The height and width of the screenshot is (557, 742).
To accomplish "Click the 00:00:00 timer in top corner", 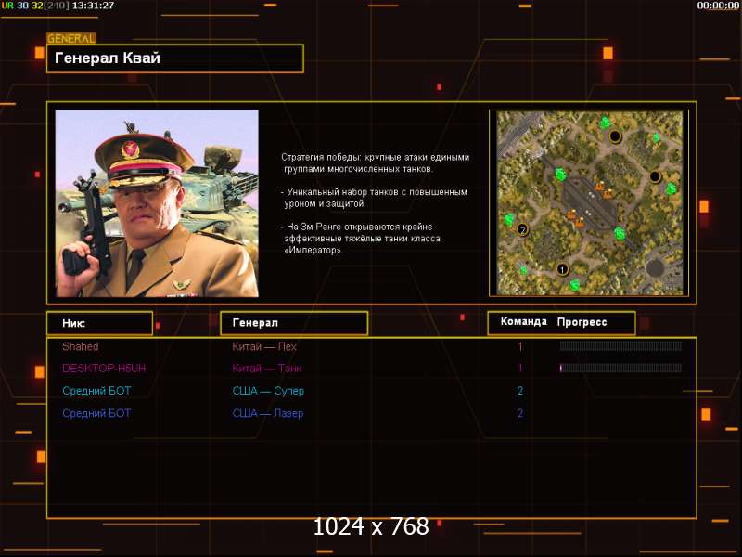I will click(718, 6).
